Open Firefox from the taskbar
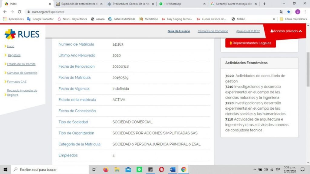The image size is (310, 174). pyautogui.click(x=106, y=169)
